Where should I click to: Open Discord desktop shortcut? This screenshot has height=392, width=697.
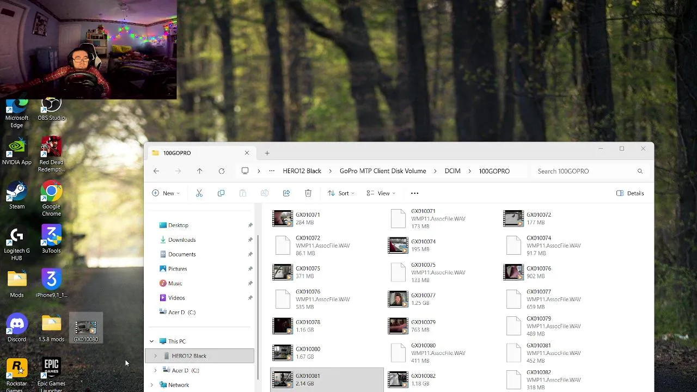[17, 328]
